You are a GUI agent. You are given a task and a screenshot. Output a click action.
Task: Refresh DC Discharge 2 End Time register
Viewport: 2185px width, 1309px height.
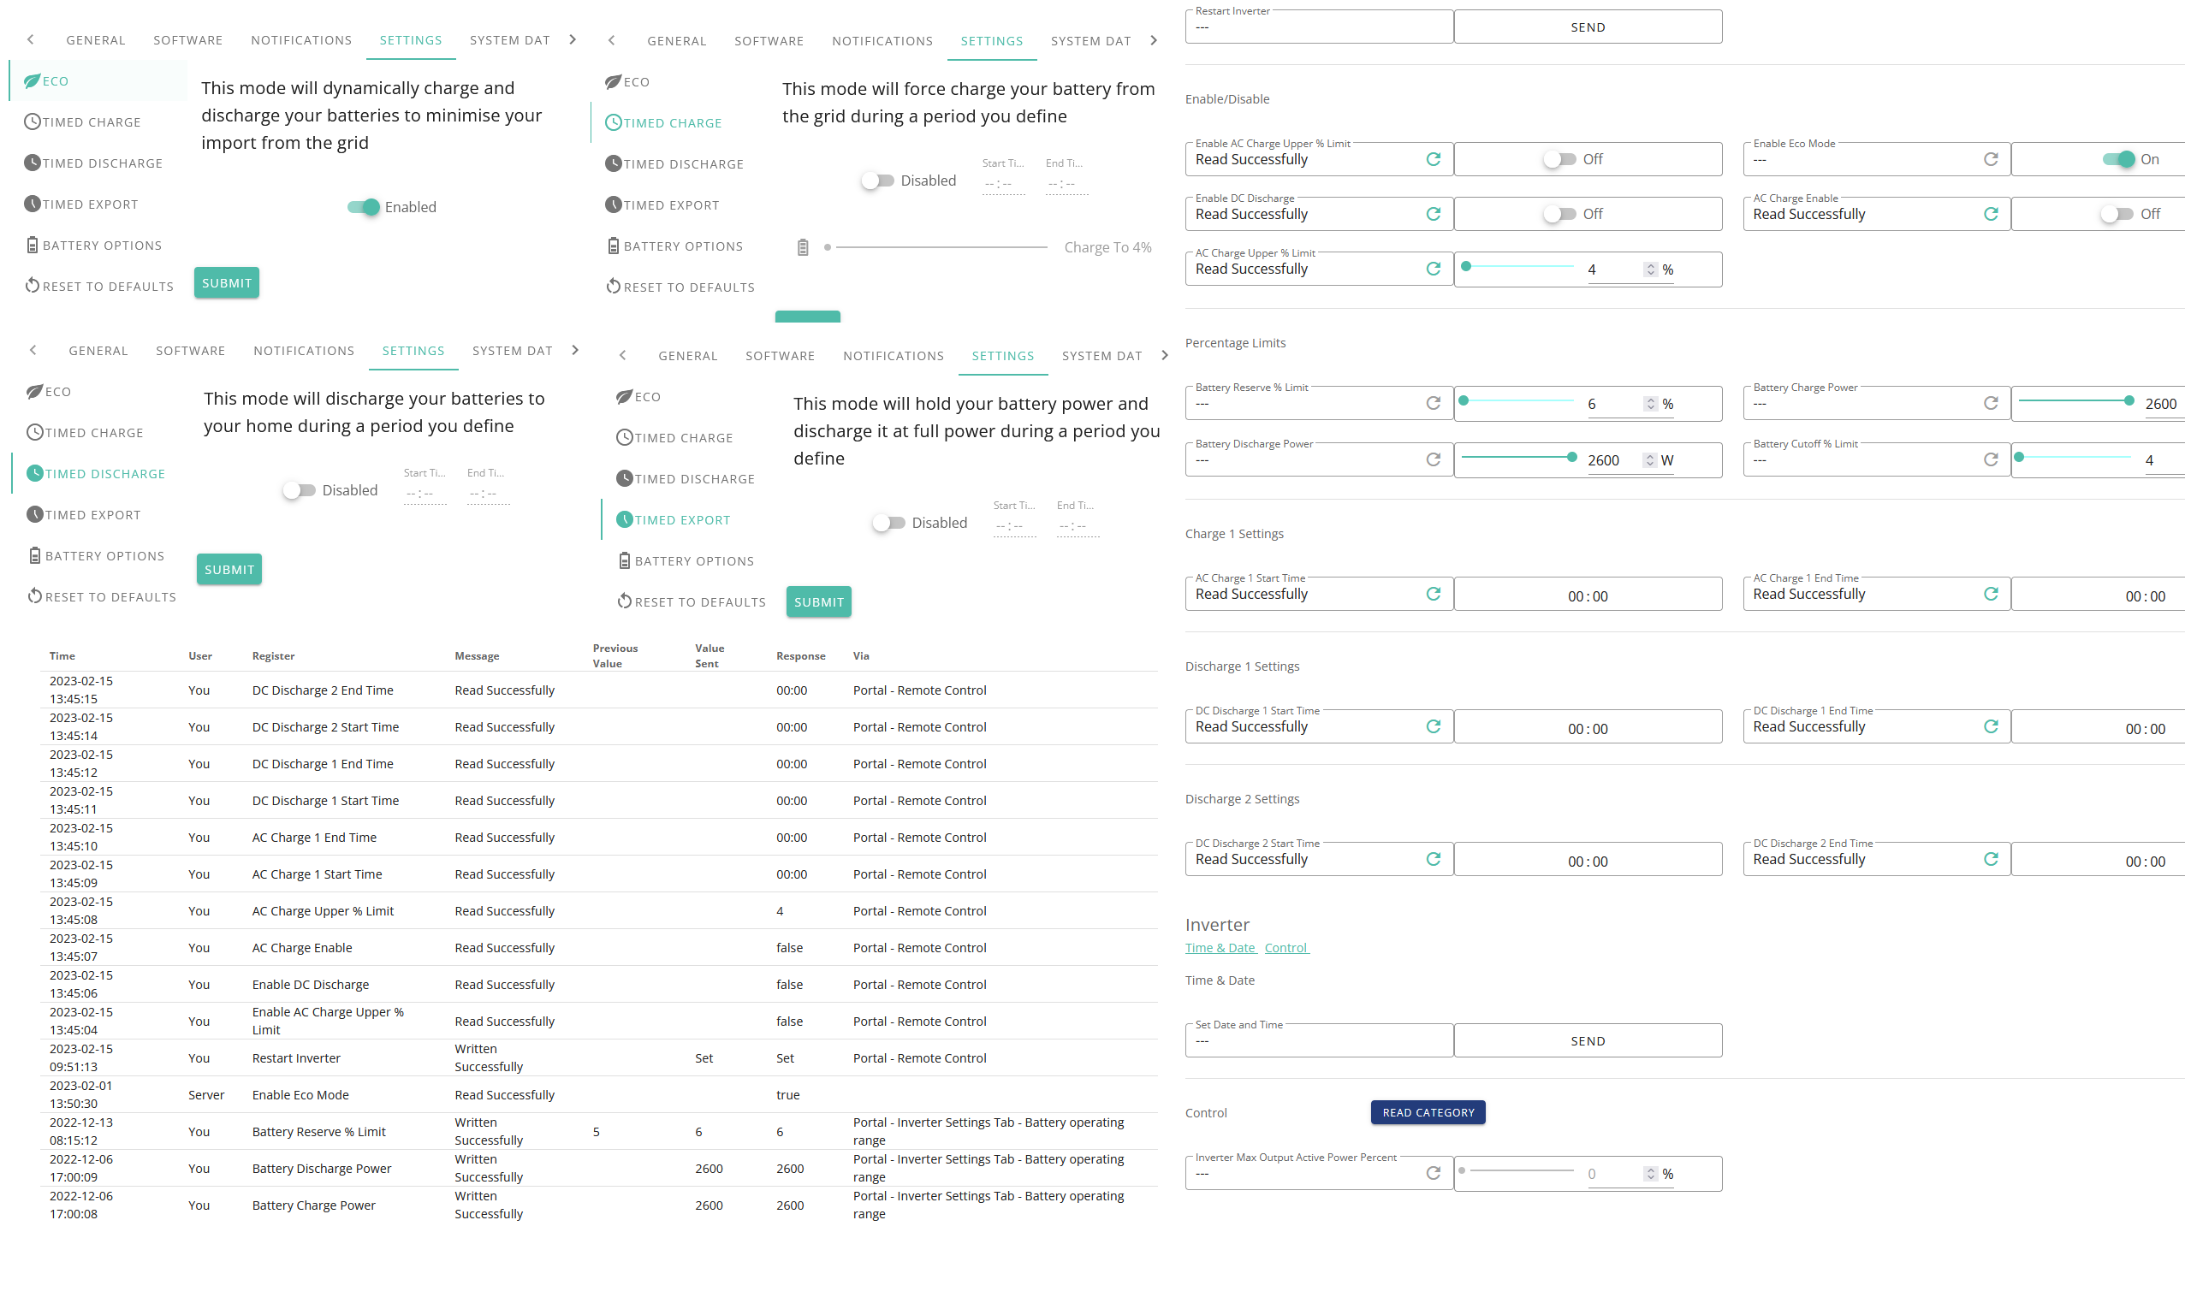click(x=1990, y=859)
